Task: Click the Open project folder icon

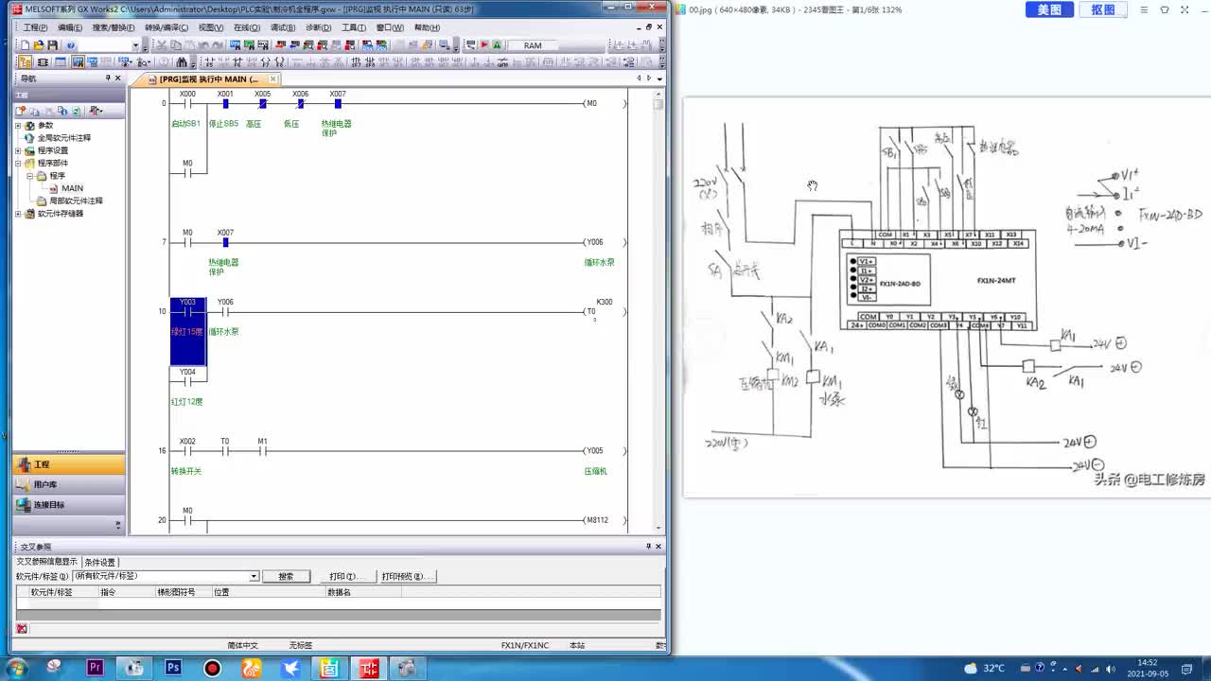Action: point(39,45)
